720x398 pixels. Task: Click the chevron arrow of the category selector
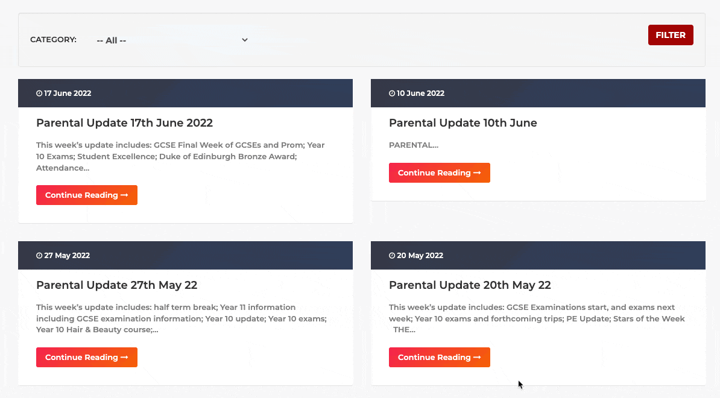pyautogui.click(x=245, y=40)
